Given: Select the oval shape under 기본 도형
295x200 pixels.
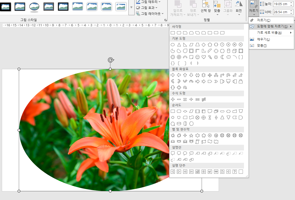Looking at the screenshot, I should point(173,45).
